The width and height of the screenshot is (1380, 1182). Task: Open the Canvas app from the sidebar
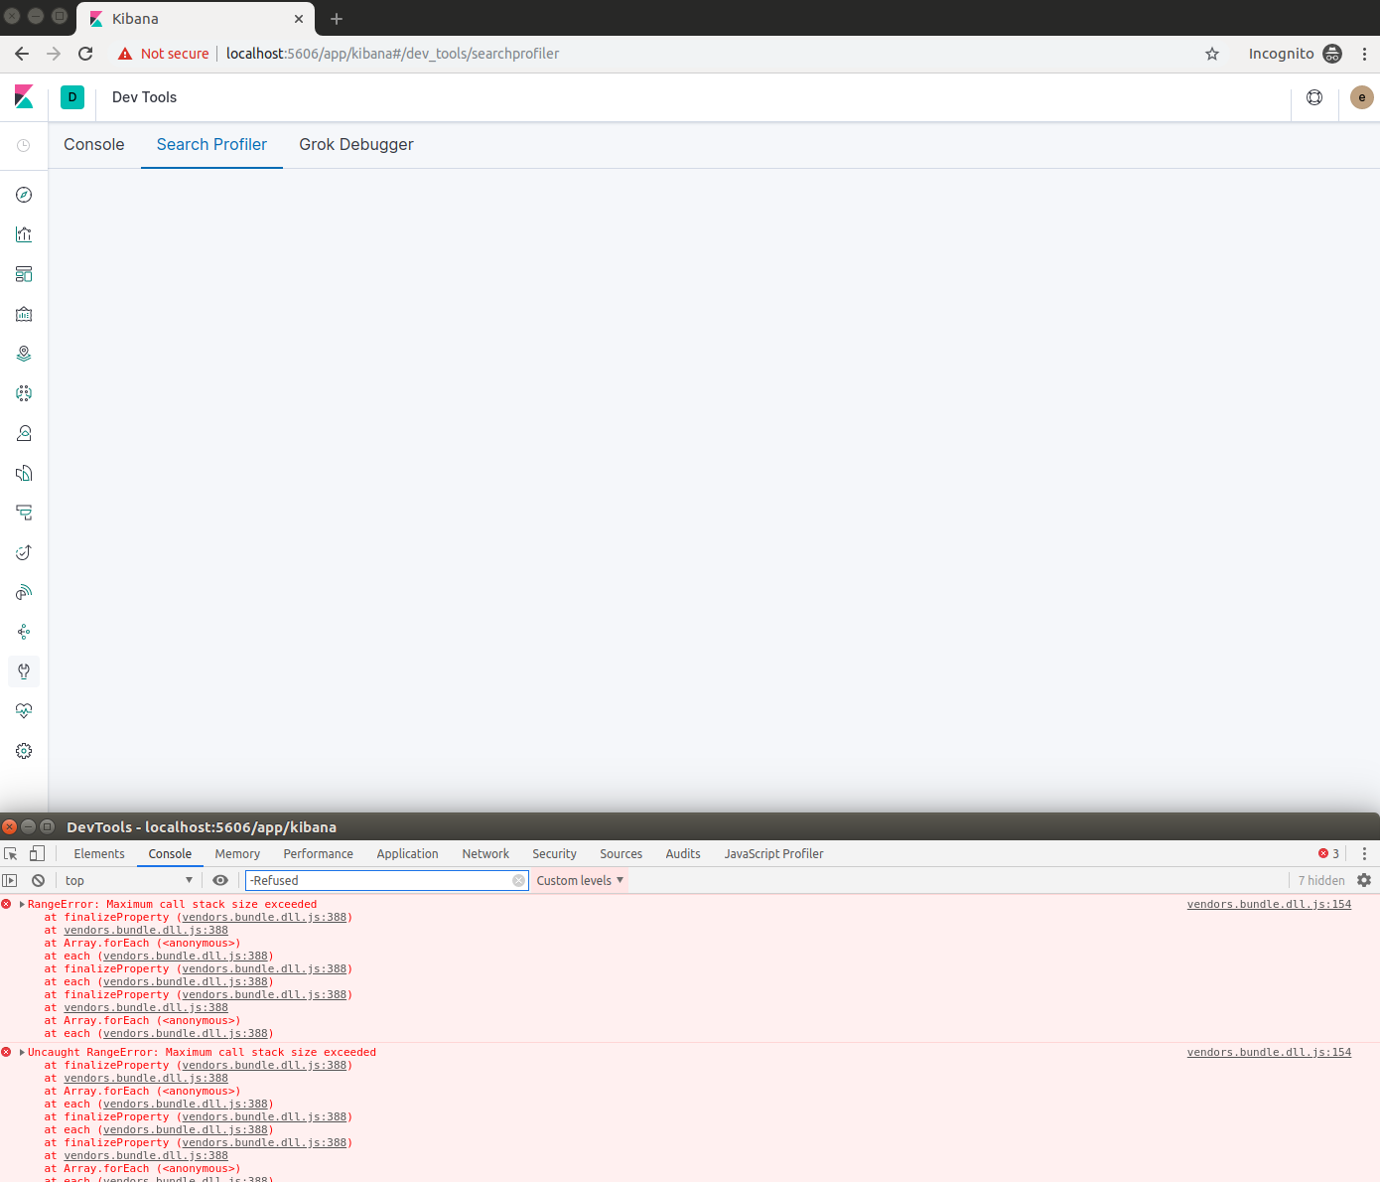(24, 314)
